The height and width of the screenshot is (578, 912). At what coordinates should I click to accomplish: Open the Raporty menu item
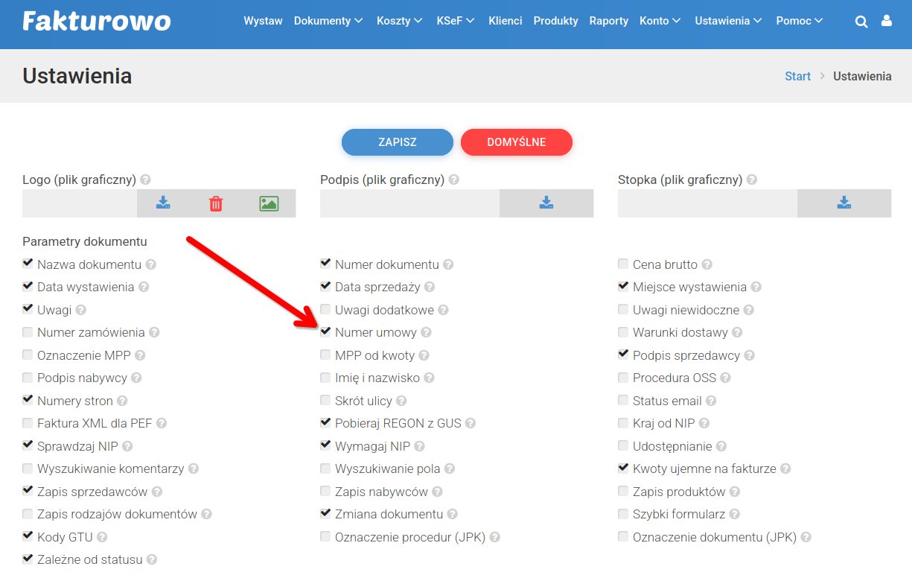(608, 21)
